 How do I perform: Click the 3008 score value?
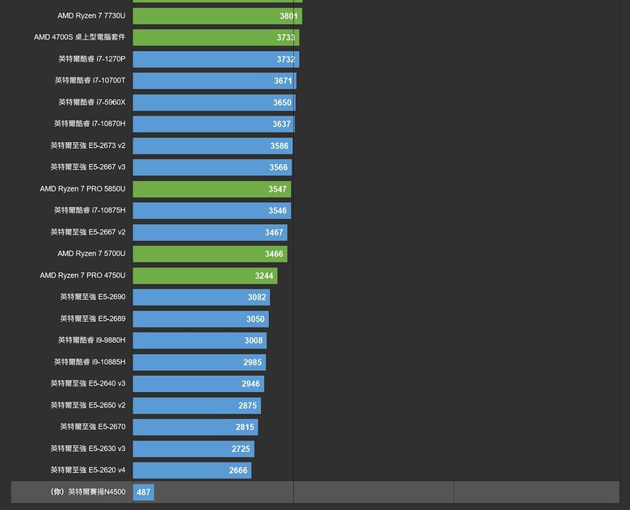coord(254,340)
